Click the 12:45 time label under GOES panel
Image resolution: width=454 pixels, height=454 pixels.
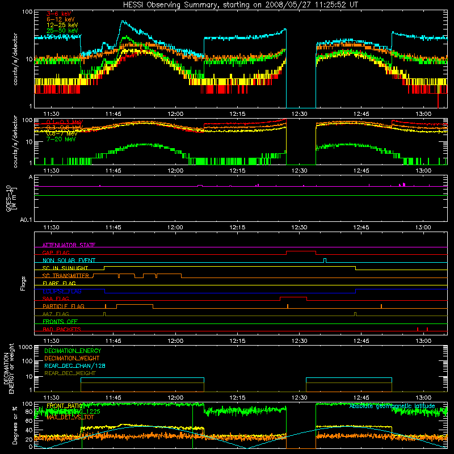tap(361, 228)
